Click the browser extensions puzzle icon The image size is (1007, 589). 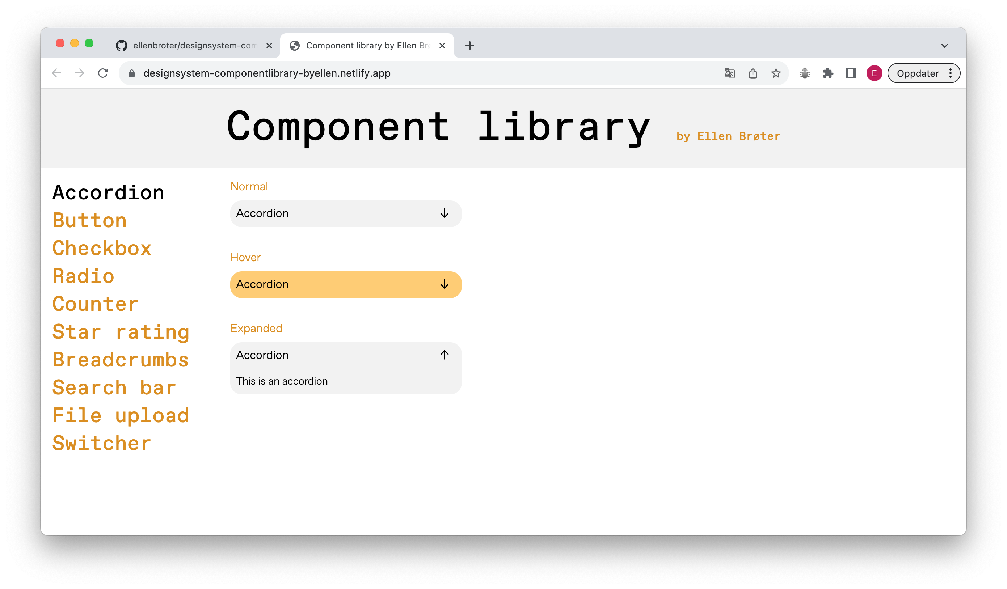pos(827,73)
